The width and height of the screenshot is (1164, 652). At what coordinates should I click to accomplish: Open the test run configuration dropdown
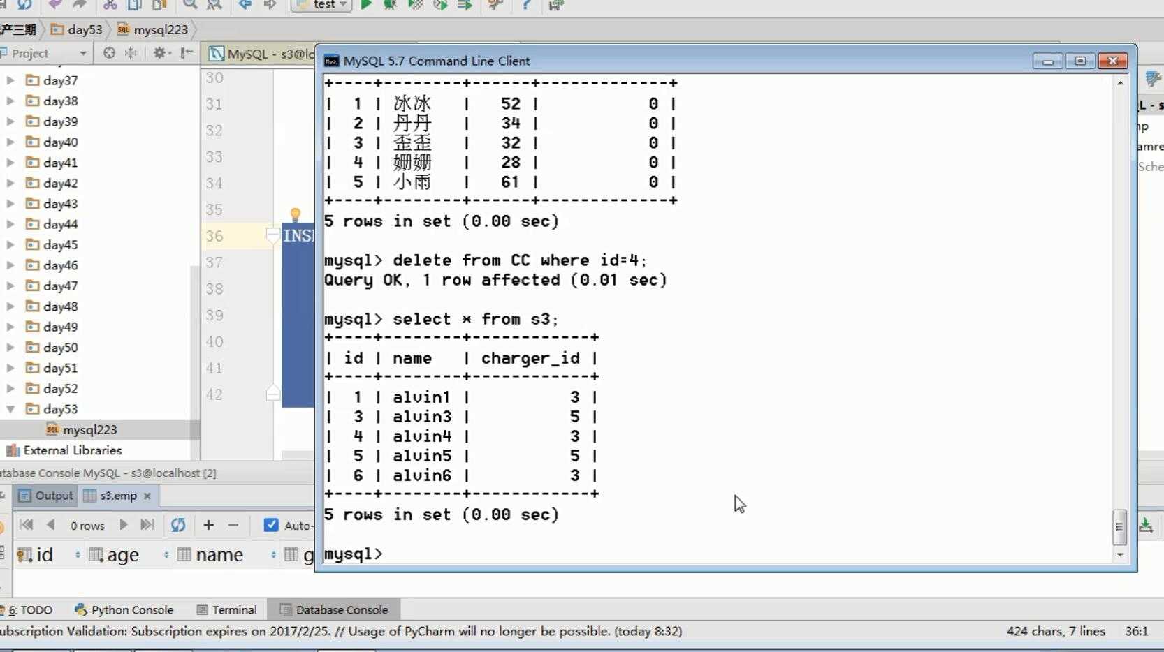(x=321, y=5)
